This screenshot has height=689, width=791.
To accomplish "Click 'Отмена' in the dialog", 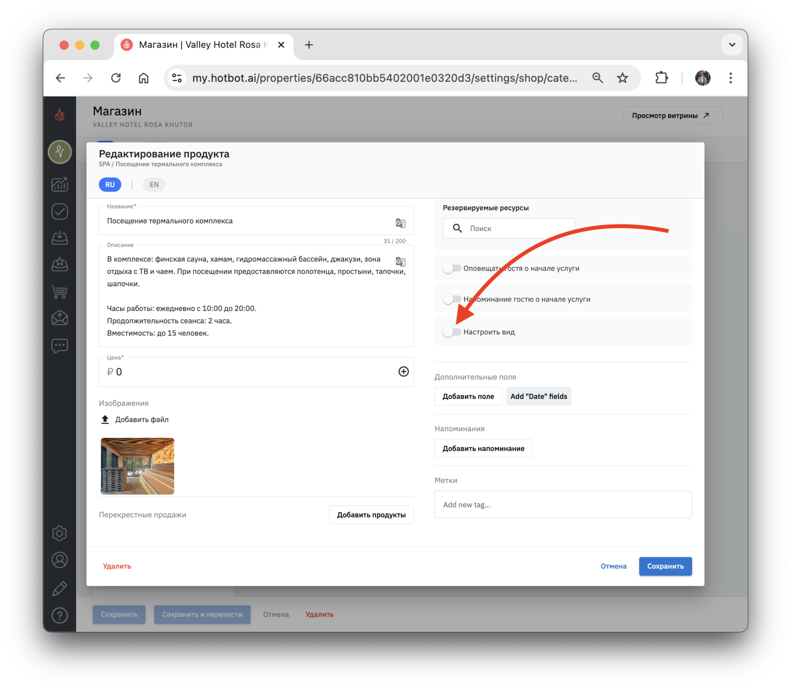I will (613, 566).
